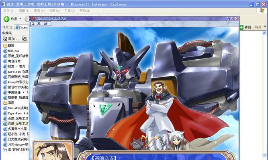Open the narcissu_百度 favorite
Image resolution: width=268 pixels, height=160 pixels.
coord(16,72)
